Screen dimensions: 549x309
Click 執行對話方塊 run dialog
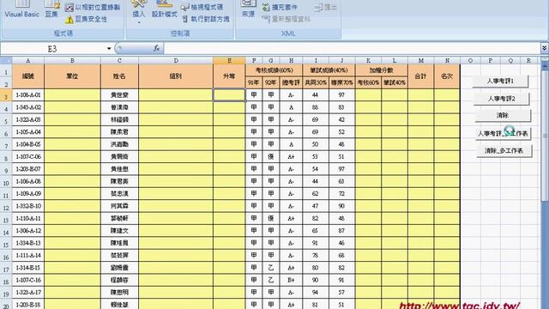pos(206,19)
